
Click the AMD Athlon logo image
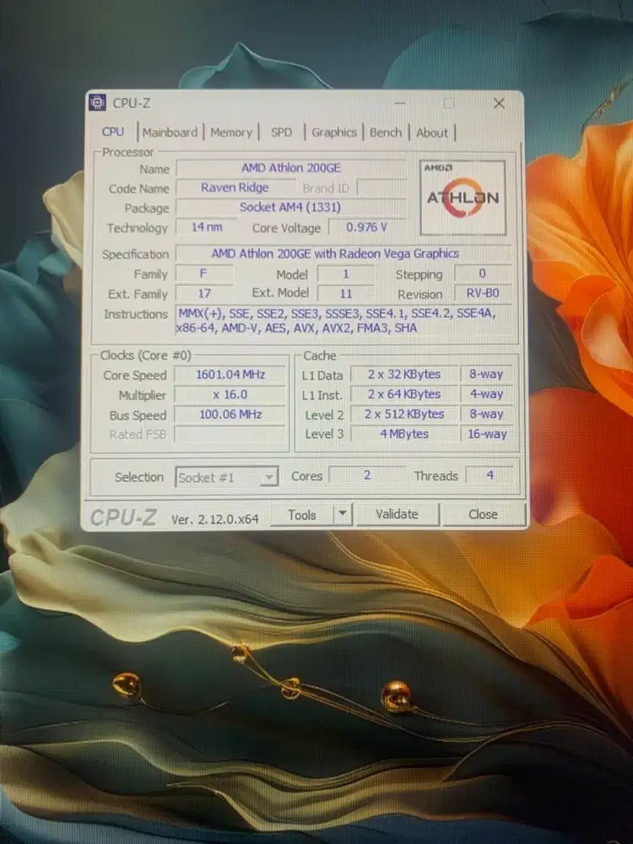point(463,197)
